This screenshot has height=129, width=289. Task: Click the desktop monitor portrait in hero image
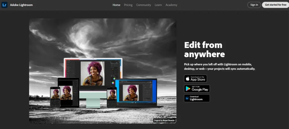click(93, 74)
